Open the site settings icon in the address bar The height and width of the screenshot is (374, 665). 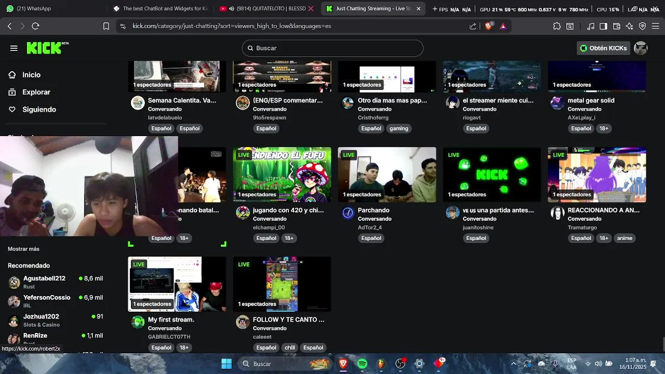click(x=123, y=26)
